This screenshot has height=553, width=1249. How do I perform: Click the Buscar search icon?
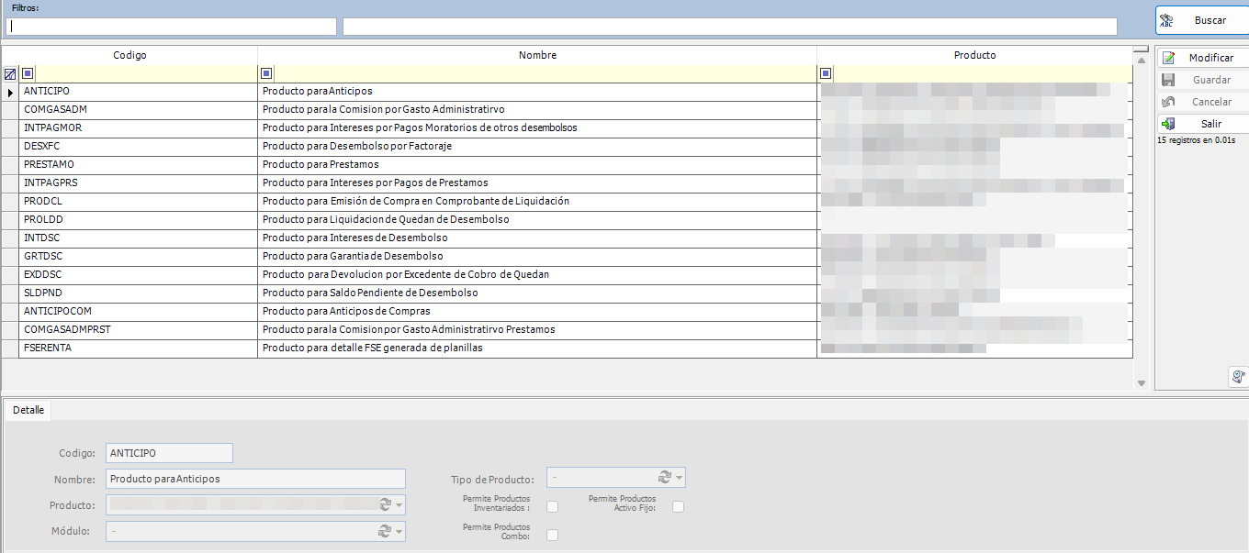[1167, 19]
